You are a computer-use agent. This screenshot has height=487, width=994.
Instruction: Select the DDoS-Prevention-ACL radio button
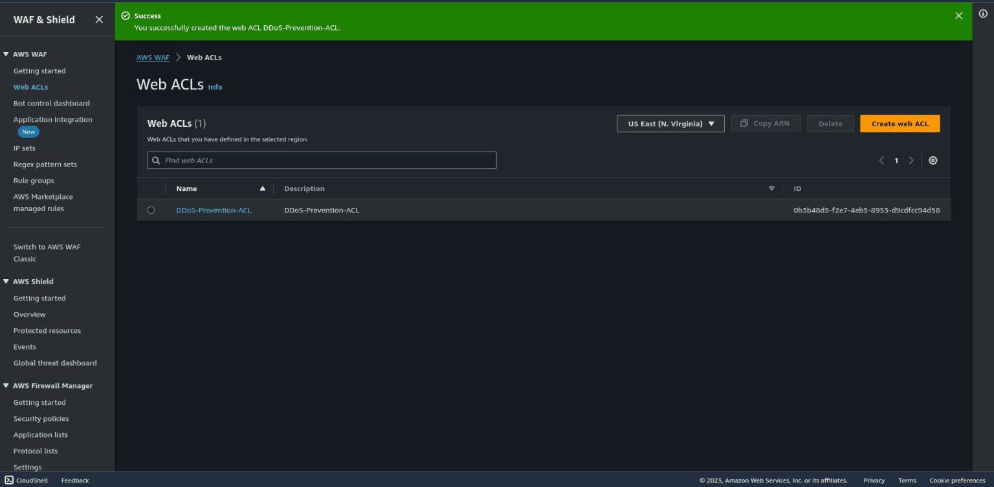pyautogui.click(x=151, y=210)
